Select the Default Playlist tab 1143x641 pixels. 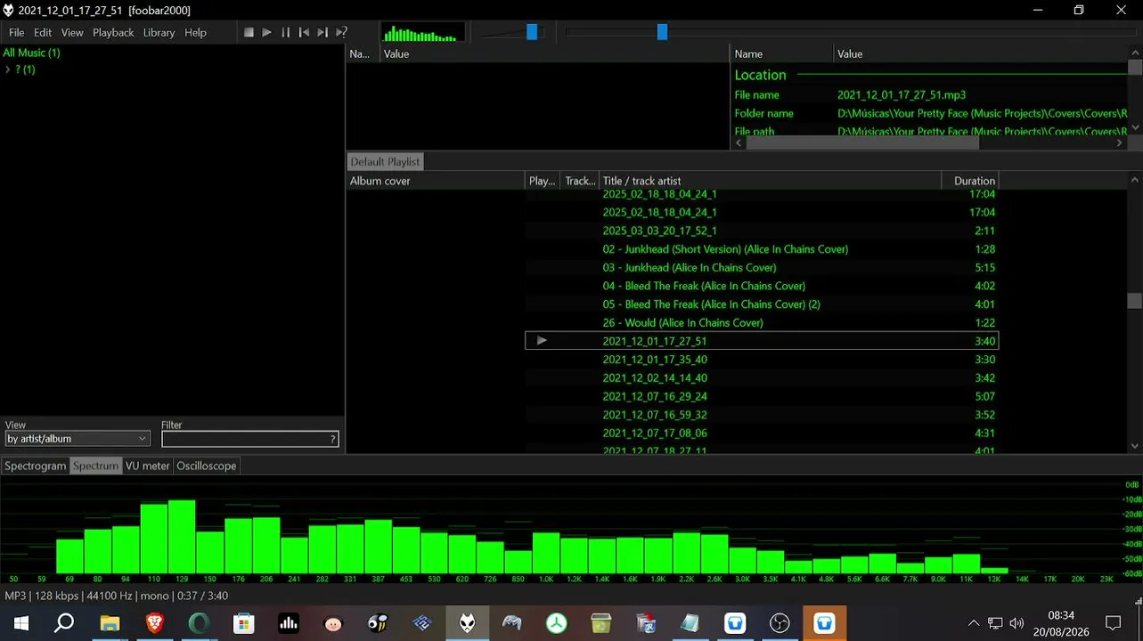385,162
